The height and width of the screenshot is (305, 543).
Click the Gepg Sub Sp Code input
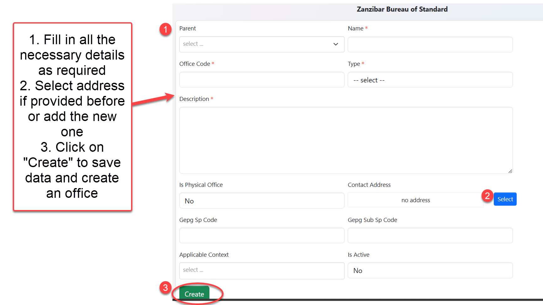click(x=430, y=235)
